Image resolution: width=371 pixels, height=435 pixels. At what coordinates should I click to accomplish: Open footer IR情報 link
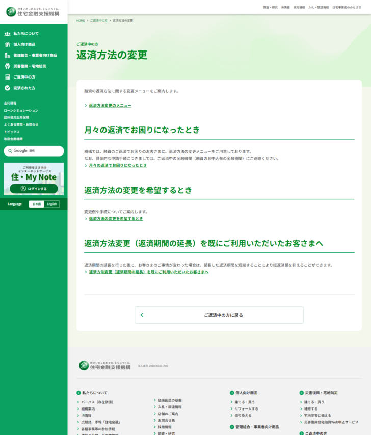tap(86, 415)
